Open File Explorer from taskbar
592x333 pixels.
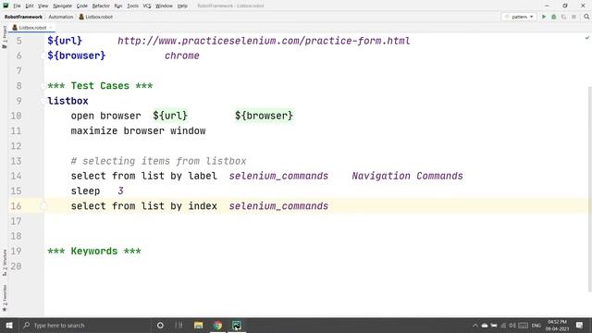[x=198, y=325]
